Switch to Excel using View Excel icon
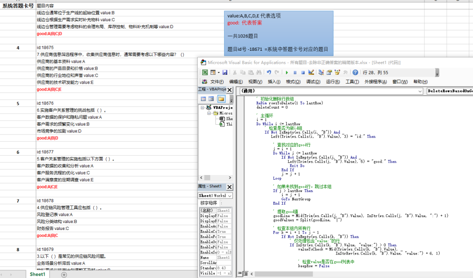This screenshot has height=278, width=473. (204, 73)
